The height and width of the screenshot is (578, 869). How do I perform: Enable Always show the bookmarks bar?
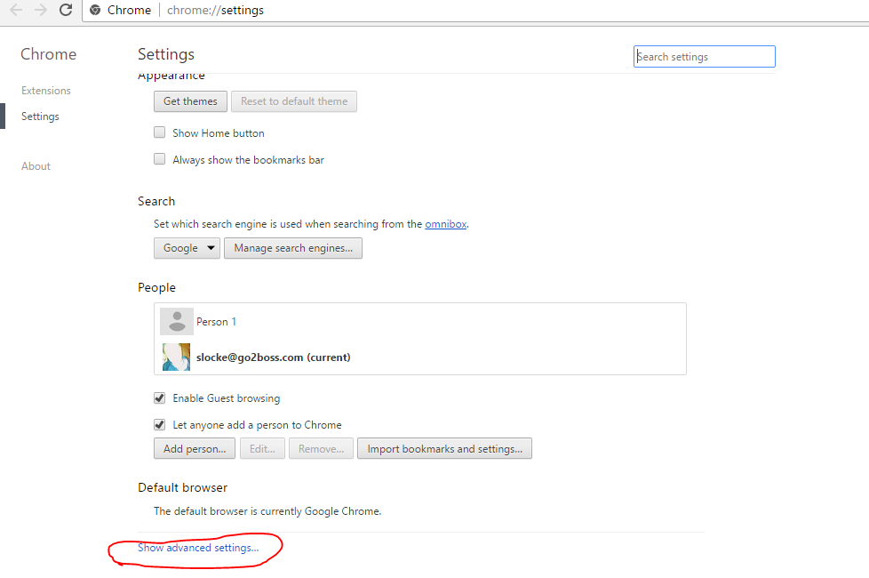pos(160,159)
